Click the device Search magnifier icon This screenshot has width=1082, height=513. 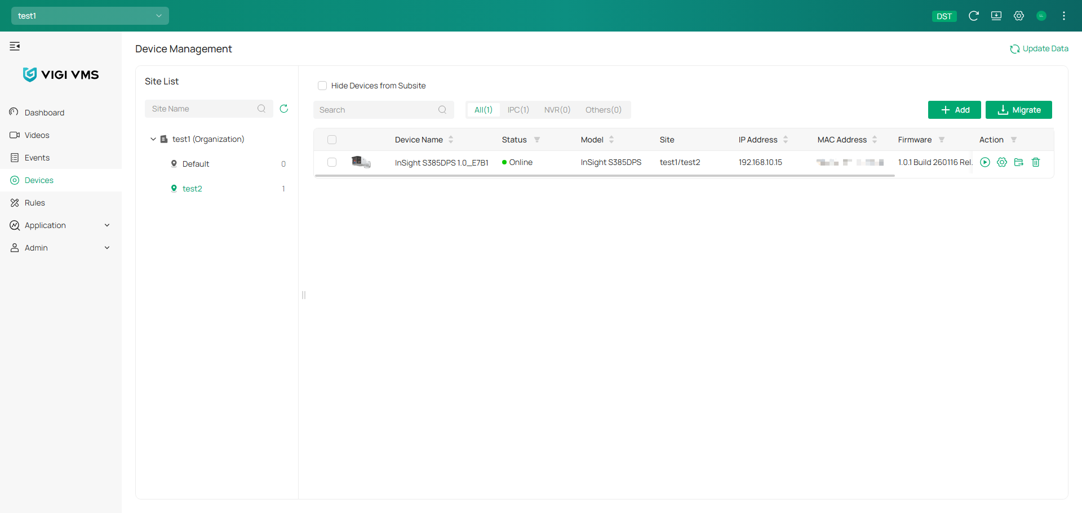point(442,110)
